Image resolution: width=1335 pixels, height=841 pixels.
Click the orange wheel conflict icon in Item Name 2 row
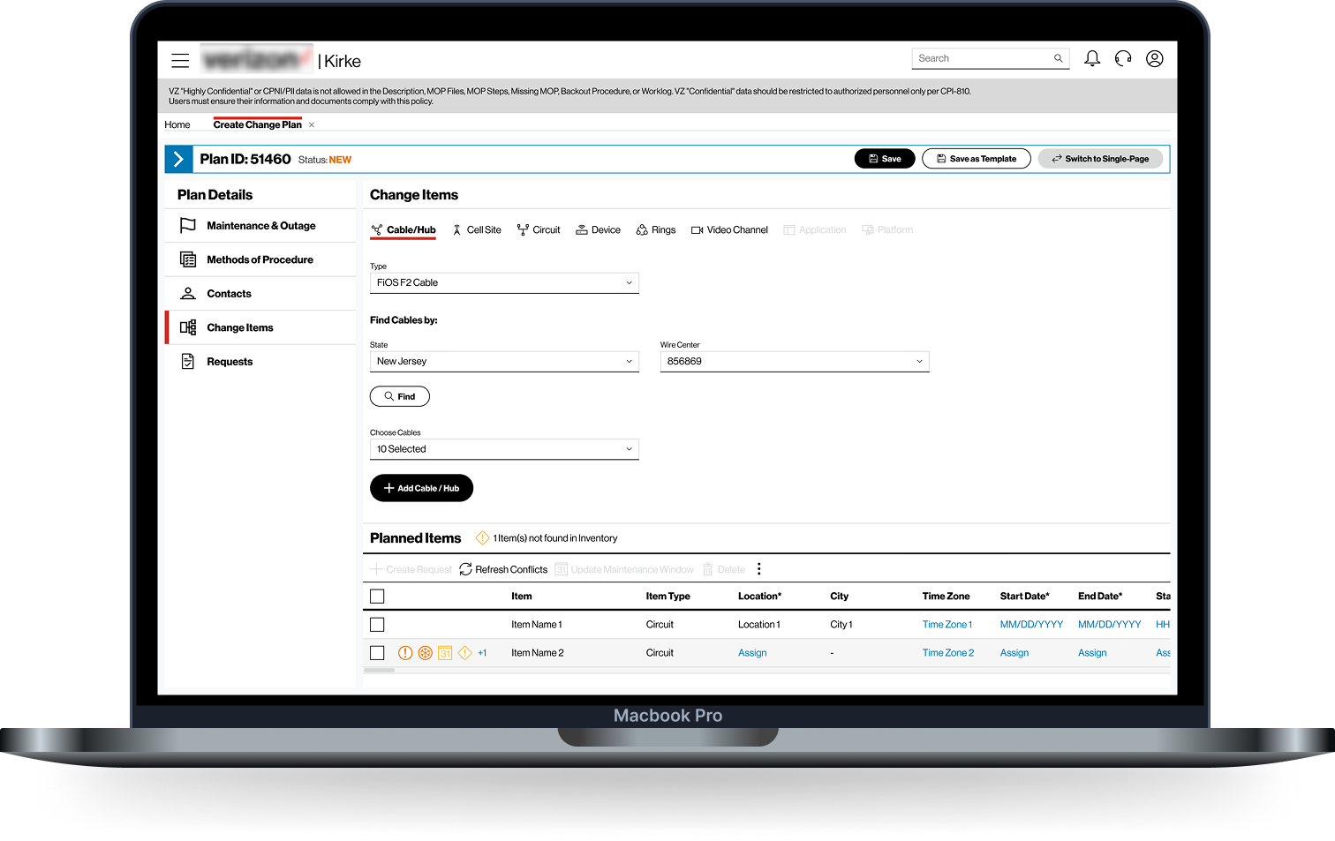tap(426, 653)
